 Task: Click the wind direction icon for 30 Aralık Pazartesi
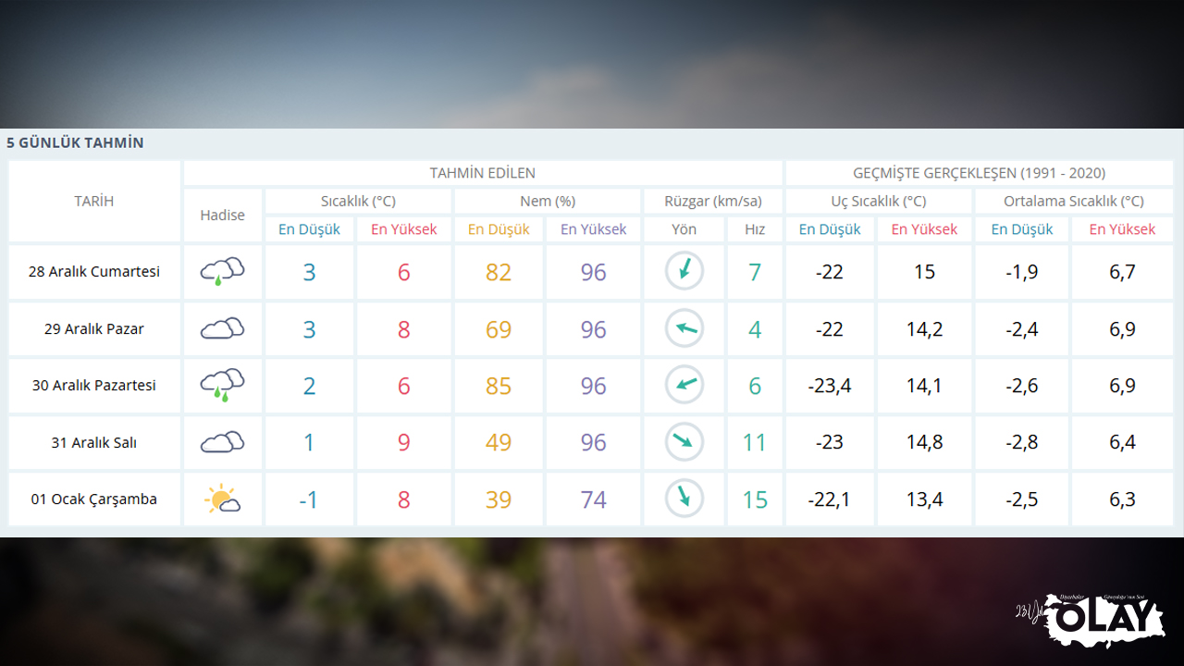coord(684,386)
